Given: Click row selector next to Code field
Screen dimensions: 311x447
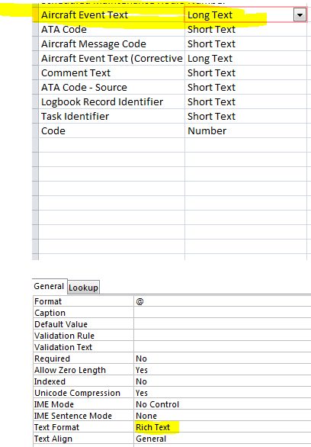Looking at the screenshot, I should (35, 131).
